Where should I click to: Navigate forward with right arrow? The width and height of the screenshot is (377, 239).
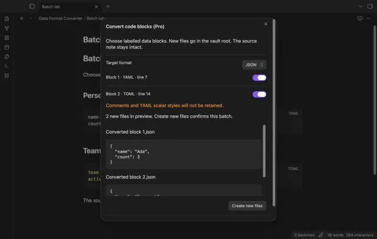click(x=31, y=18)
